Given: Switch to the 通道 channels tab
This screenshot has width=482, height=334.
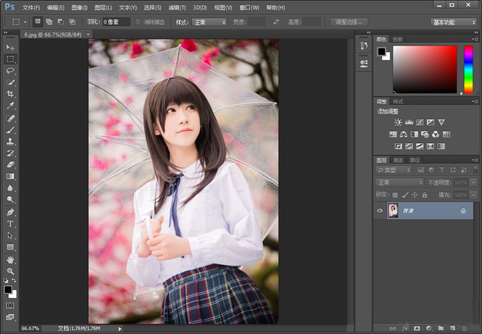Looking at the screenshot, I should (x=398, y=160).
